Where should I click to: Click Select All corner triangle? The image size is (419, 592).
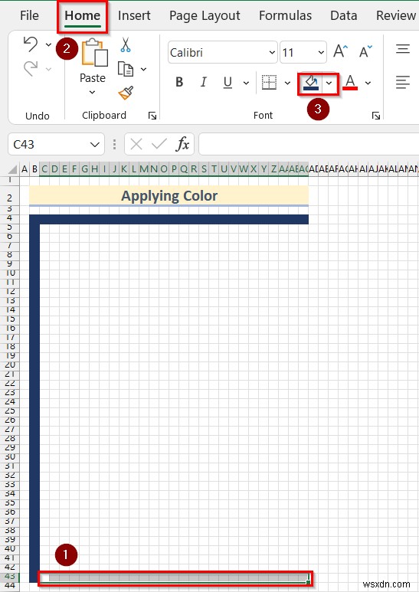(13, 168)
